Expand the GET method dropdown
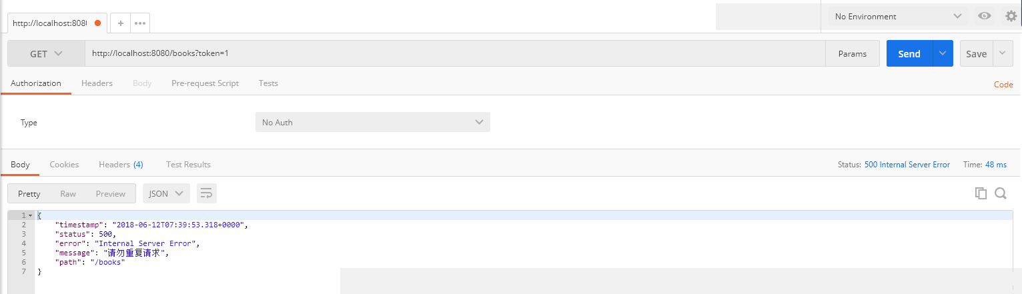This screenshot has height=294, width=1022. point(46,54)
